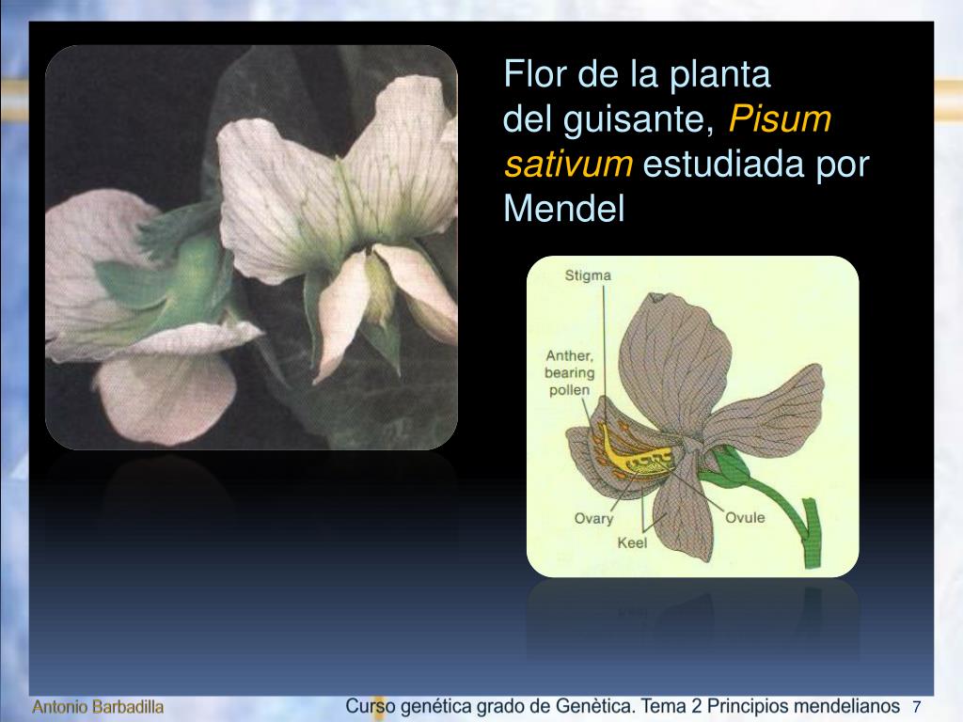Click the Anther, bearing pollen label
The height and width of the screenshot is (722, 963).
click(x=569, y=372)
